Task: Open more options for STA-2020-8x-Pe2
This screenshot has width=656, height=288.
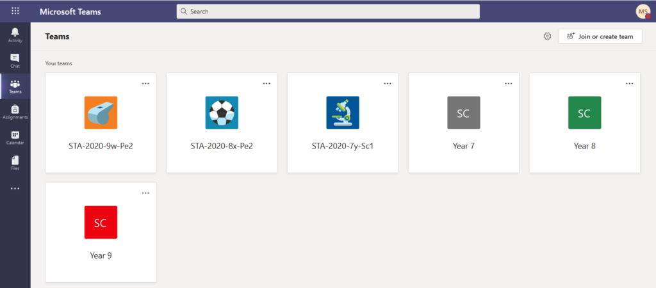Action: click(x=266, y=84)
